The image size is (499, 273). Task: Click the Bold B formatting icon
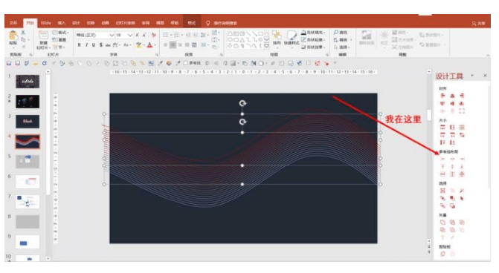(80, 45)
